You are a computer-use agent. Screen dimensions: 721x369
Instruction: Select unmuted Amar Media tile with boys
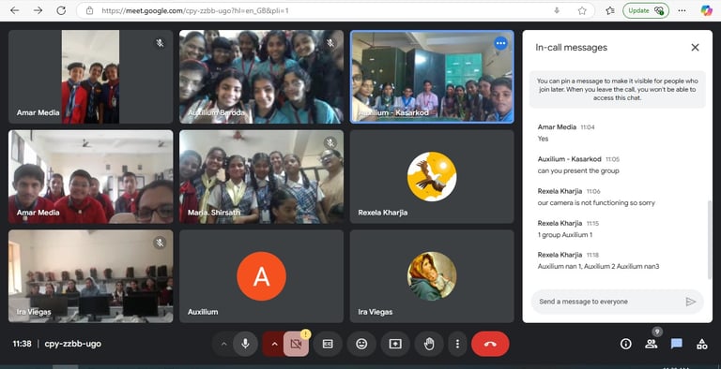point(90,177)
